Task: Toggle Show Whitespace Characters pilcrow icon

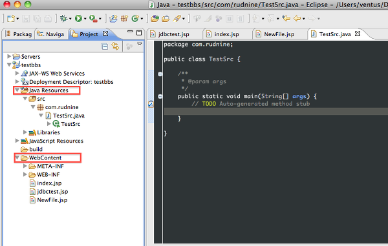Action: (x=241, y=19)
